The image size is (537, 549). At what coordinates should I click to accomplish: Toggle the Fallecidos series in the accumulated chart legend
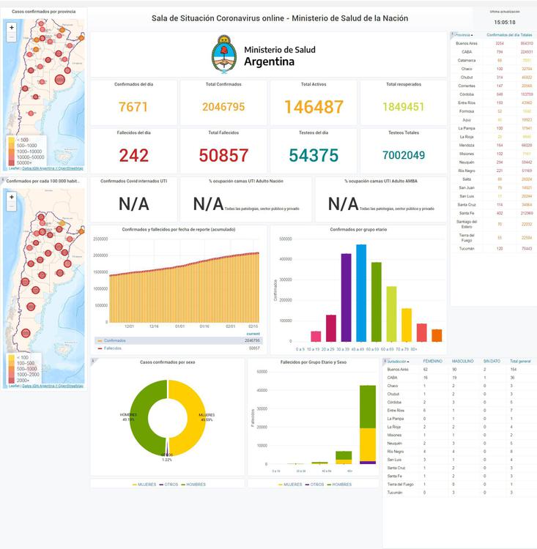tap(112, 348)
